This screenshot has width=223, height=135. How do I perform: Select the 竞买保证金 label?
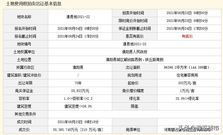tap(24, 91)
